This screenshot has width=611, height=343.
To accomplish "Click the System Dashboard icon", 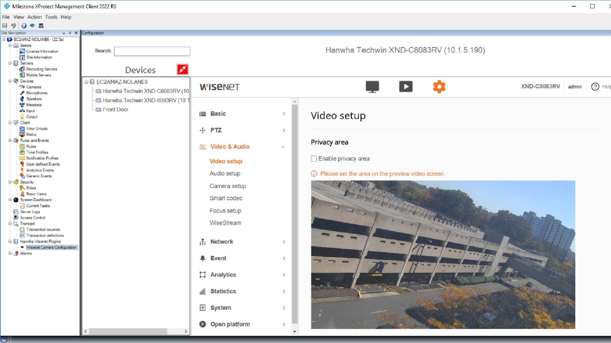I will pyautogui.click(x=16, y=200).
